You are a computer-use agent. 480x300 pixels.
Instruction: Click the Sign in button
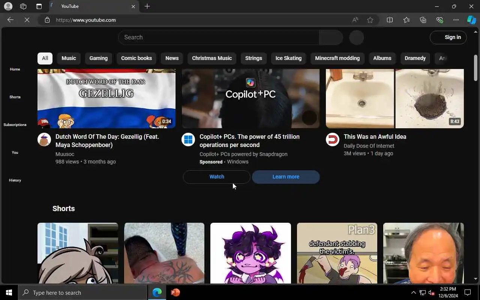click(x=448, y=37)
